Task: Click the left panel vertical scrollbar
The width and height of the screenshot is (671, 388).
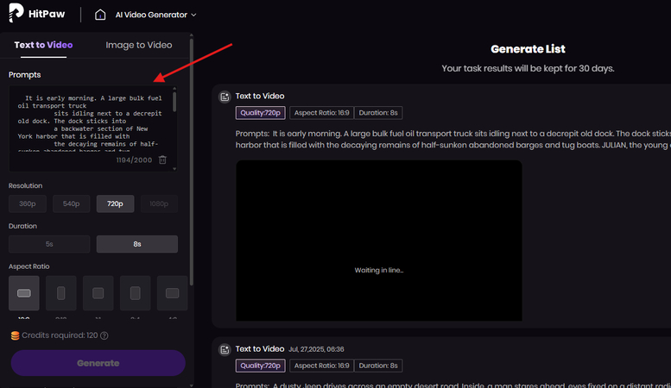Action: tap(192, 162)
